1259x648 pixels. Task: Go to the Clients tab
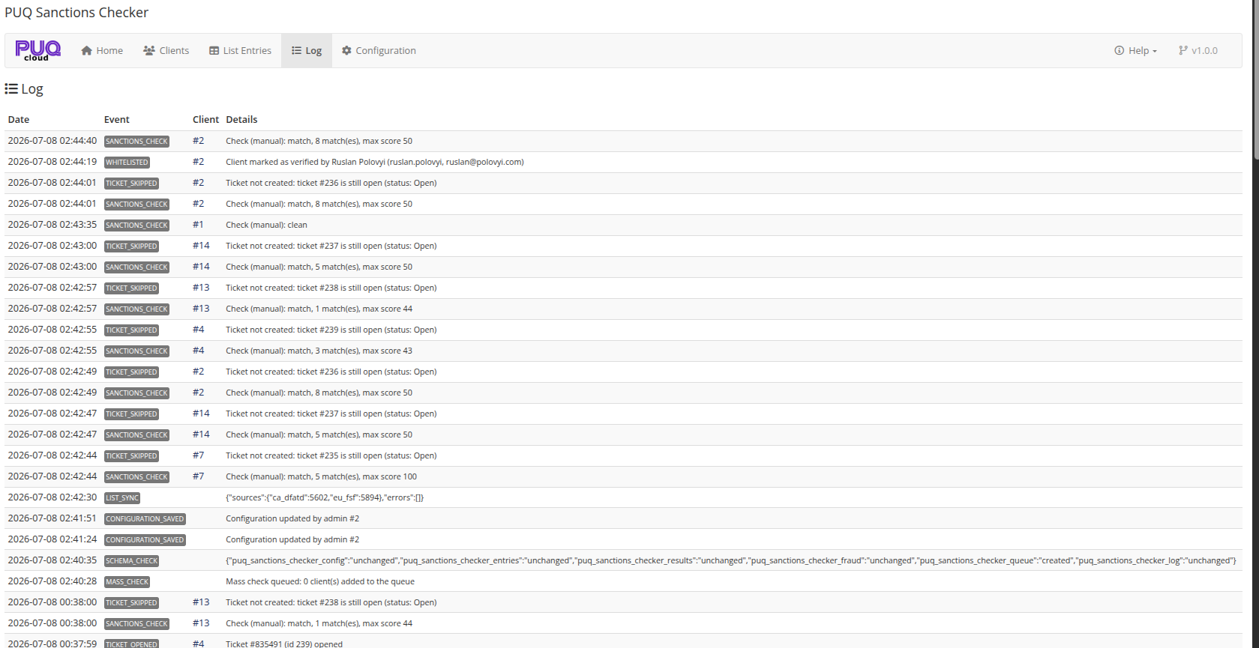pyautogui.click(x=166, y=50)
